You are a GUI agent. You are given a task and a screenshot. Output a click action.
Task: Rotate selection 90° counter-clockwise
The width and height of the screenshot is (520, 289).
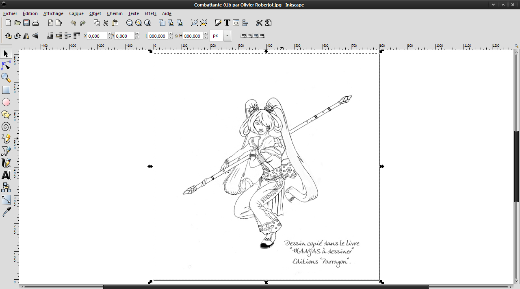(x=8, y=36)
